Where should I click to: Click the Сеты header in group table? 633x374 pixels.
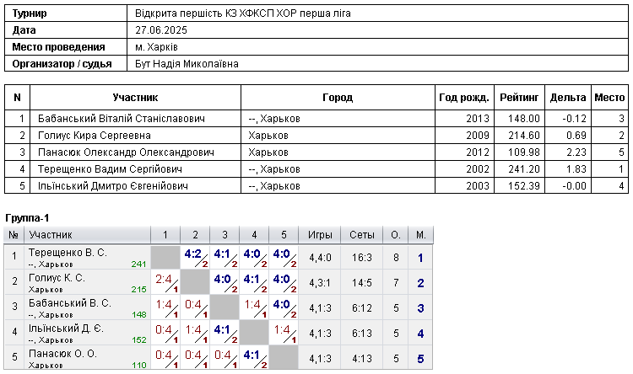point(362,235)
